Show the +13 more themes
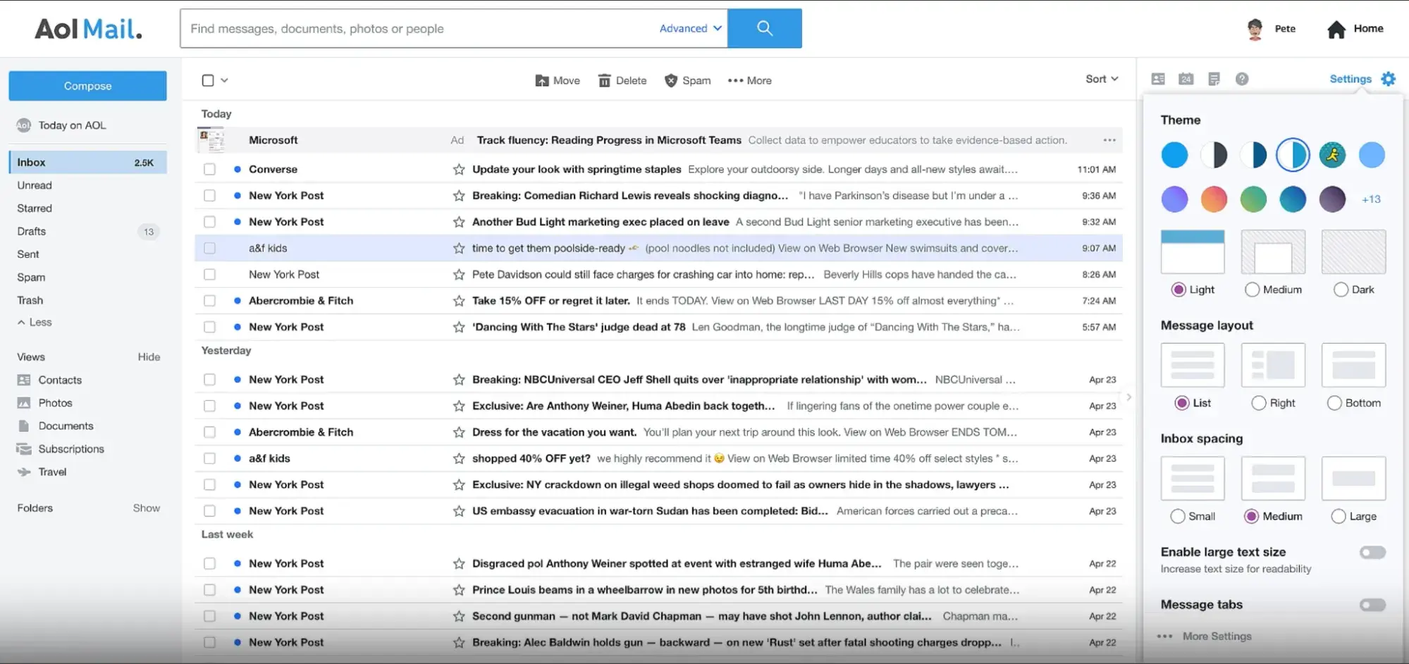This screenshot has height=664, width=1409. click(1371, 199)
